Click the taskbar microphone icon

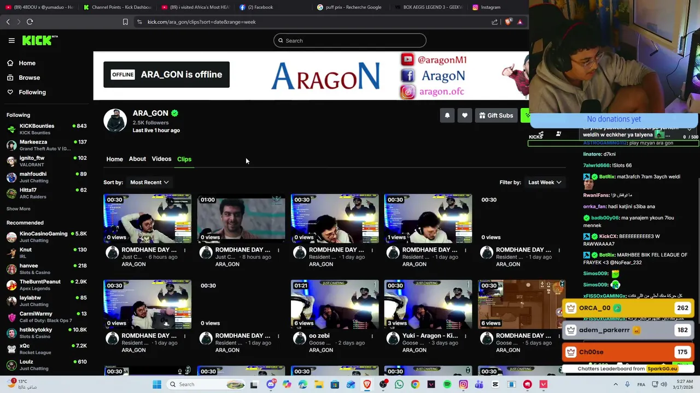pyautogui.click(x=628, y=384)
